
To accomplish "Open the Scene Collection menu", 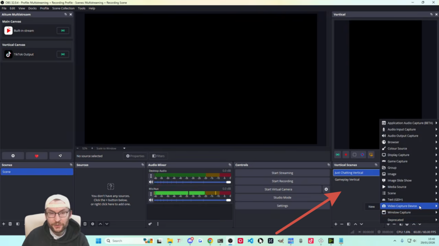I will [x=63, y=9].
